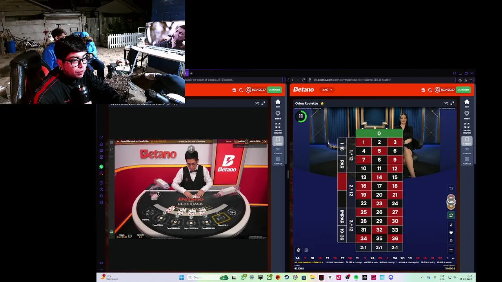Screen dimensions: 502x282
Task: Click the green repeat bet button in roulette
Action: point(451,215)
